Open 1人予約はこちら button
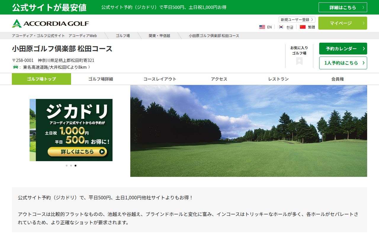 point(343,63)
